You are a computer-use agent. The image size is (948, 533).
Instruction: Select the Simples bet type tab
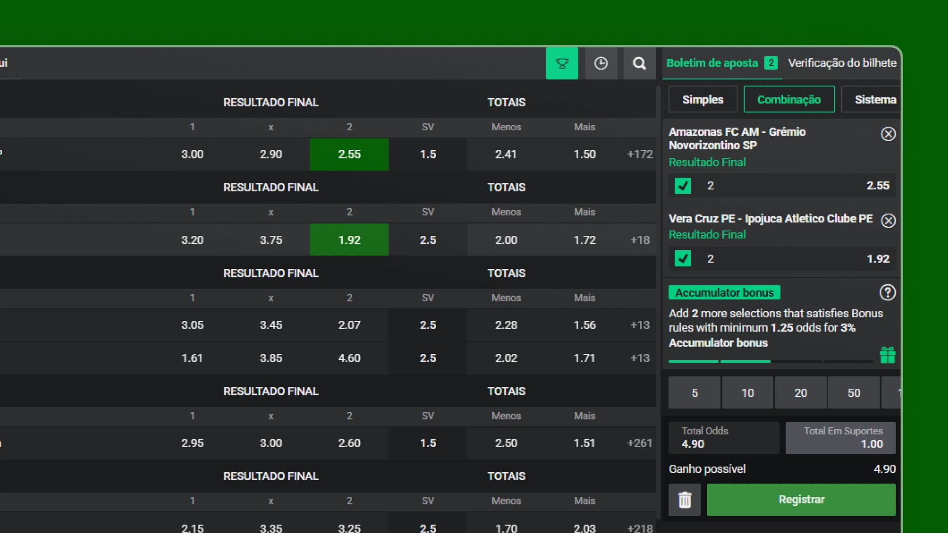[703, 100]
